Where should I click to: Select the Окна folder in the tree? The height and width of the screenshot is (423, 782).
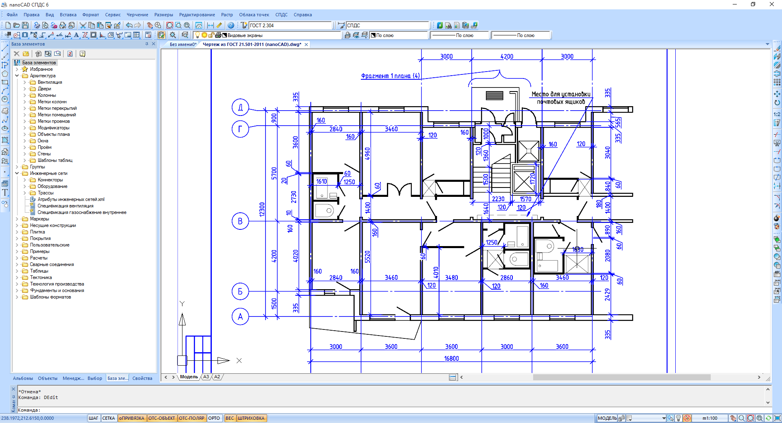(x=43, y=141)
